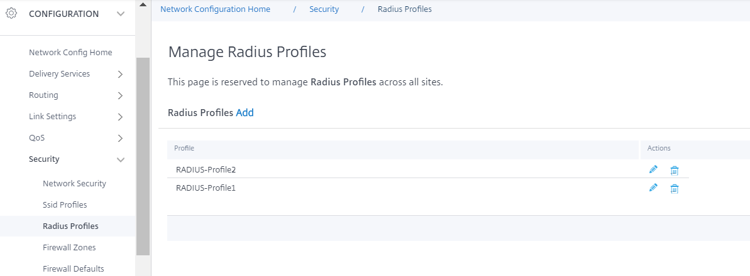Screen dimensions: 750x276
Task: Open Network Security menu item
Action: point(74,183)
